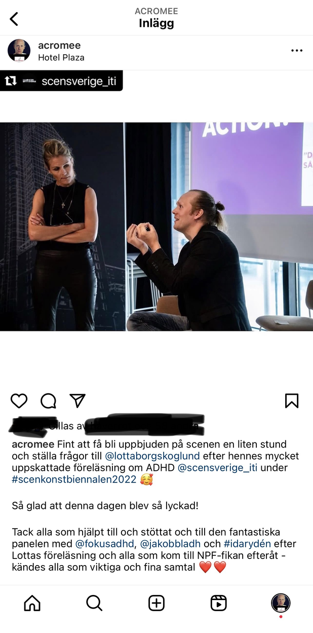
Task: Open the @lottaborgskoglund mention
Action: click(x=152, y=456)
